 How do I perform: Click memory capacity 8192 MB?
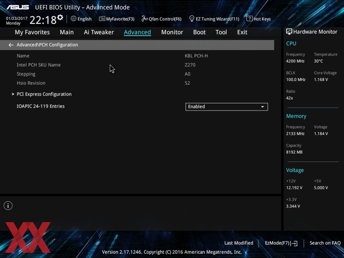294,152
